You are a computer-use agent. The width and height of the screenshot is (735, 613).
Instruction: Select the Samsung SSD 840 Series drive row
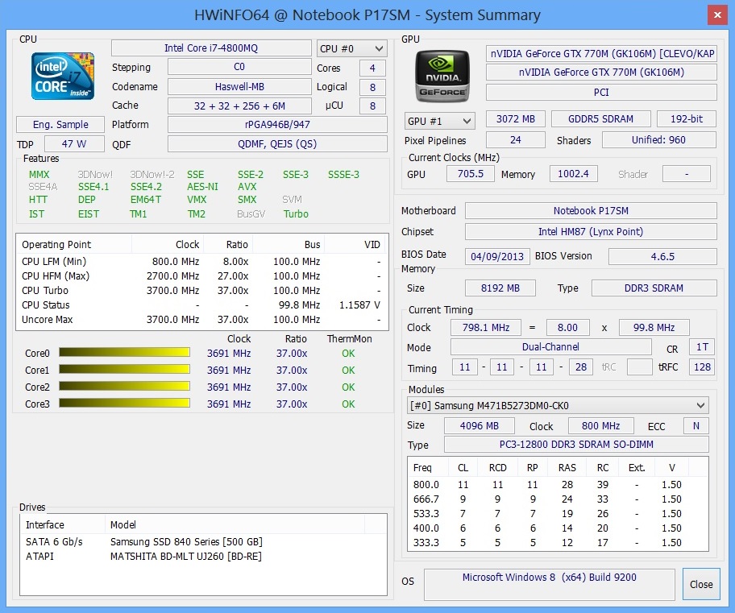(x=203, y=542)
